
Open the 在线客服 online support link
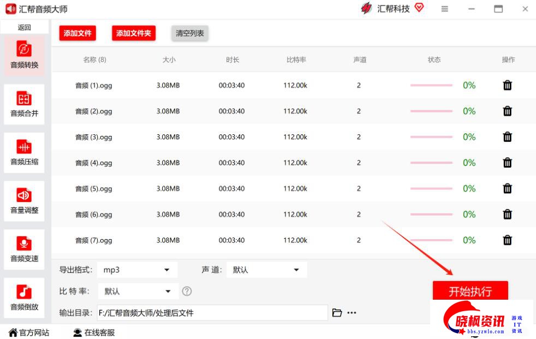point(94,332)
